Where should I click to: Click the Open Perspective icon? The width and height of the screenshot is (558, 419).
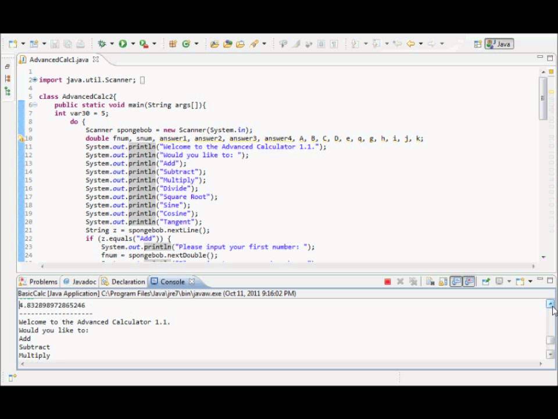478,44
